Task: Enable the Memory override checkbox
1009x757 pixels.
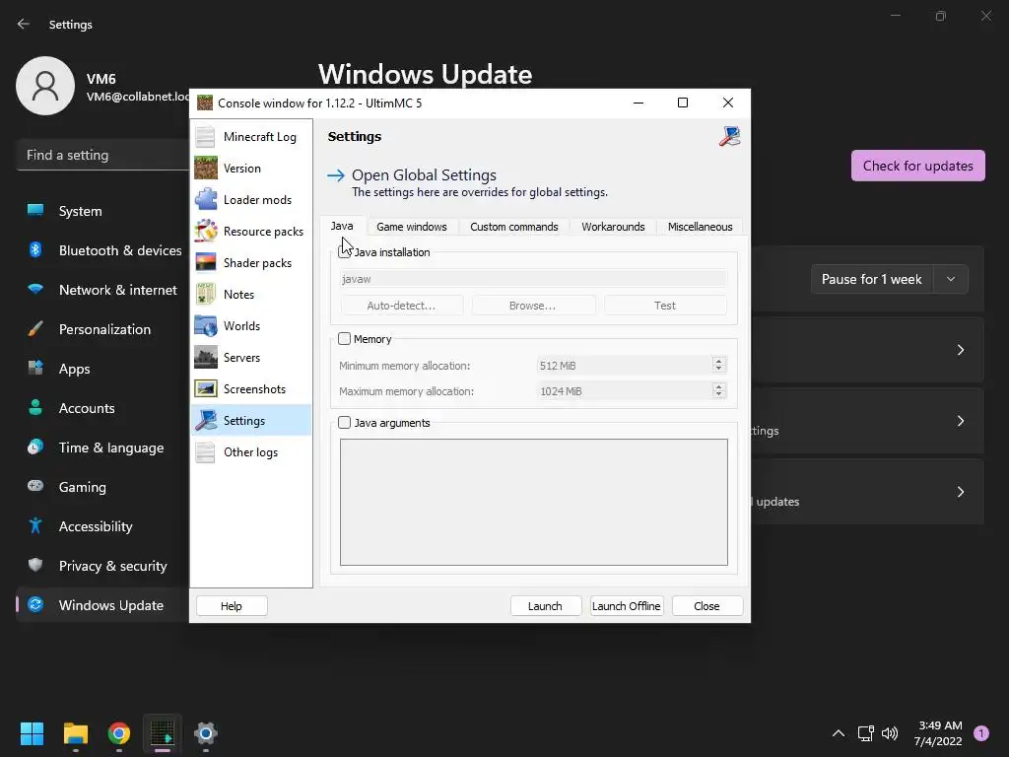Action: 344,339
